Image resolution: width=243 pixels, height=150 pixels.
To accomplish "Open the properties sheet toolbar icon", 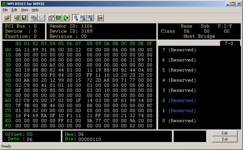I will point(51,18).
